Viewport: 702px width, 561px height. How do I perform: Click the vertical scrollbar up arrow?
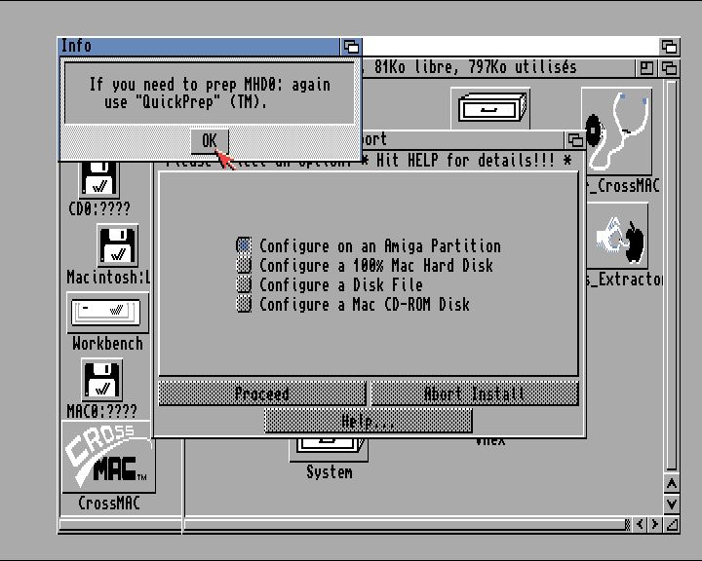point(671,484)
